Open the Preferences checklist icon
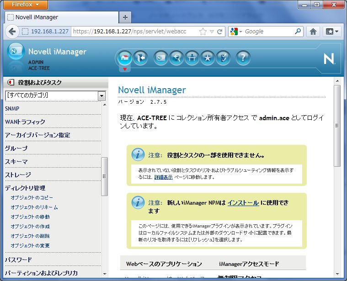The width and height of the screenshot is (347, 281). coord(223,58)
